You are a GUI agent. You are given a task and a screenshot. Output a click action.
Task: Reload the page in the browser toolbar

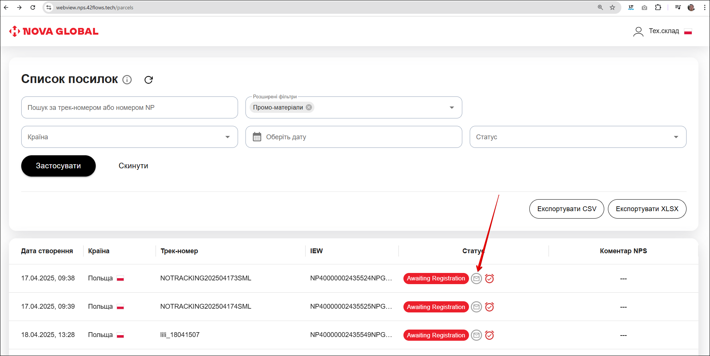(33, 7)
